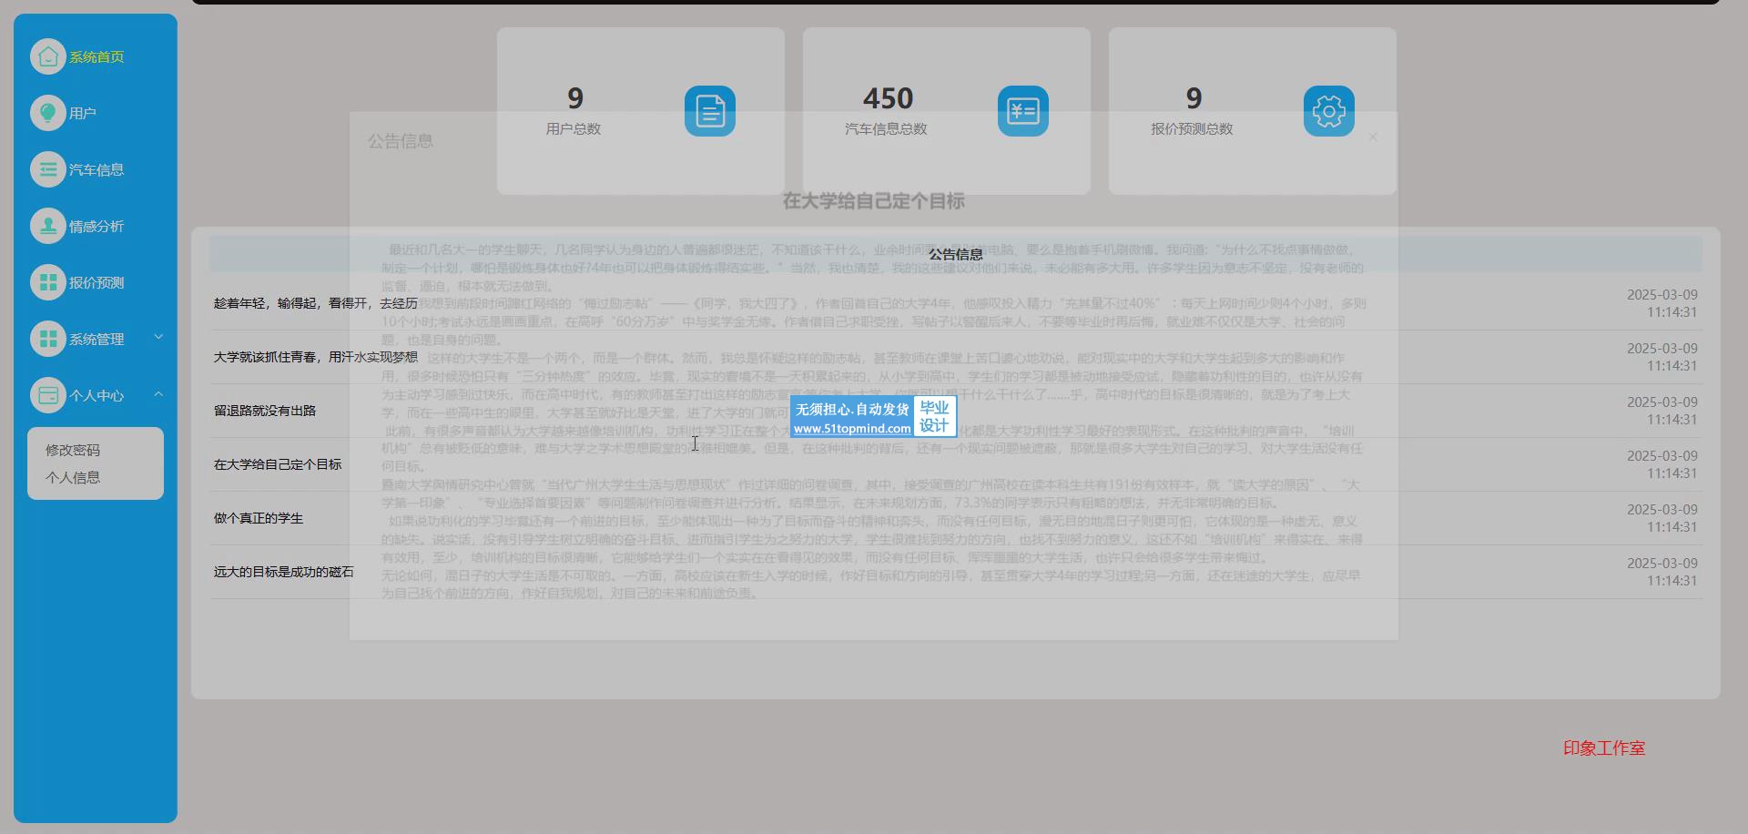This screenshot has width=1748, height=834.
Task: Open announcement 远大的目标是成功的磁石
Action: 283,572
